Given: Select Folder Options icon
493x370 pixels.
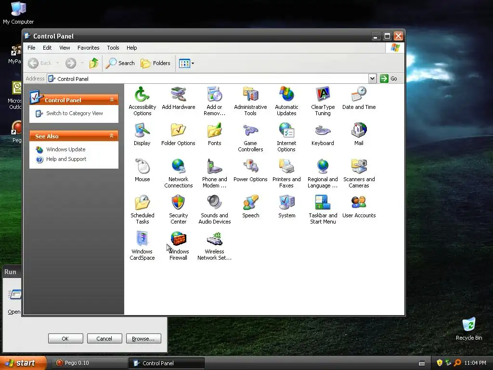Looking at the screenshot, I should (178, 130).
